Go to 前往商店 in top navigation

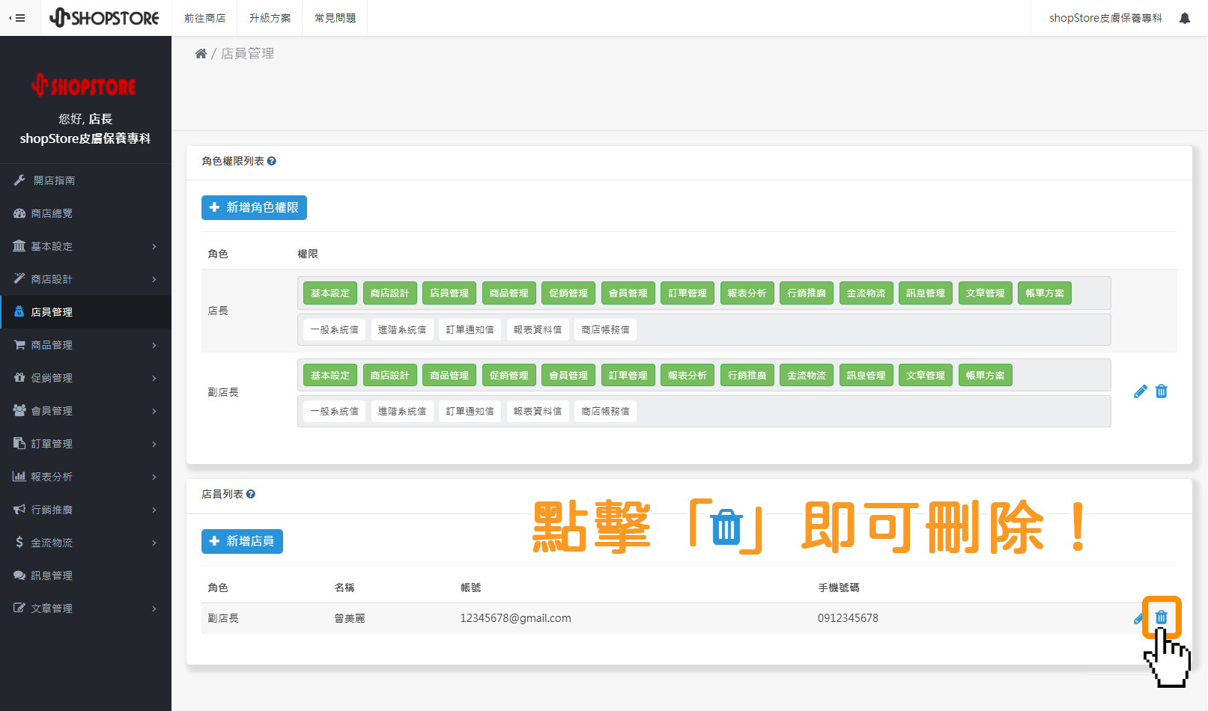(x=204, y=18)
